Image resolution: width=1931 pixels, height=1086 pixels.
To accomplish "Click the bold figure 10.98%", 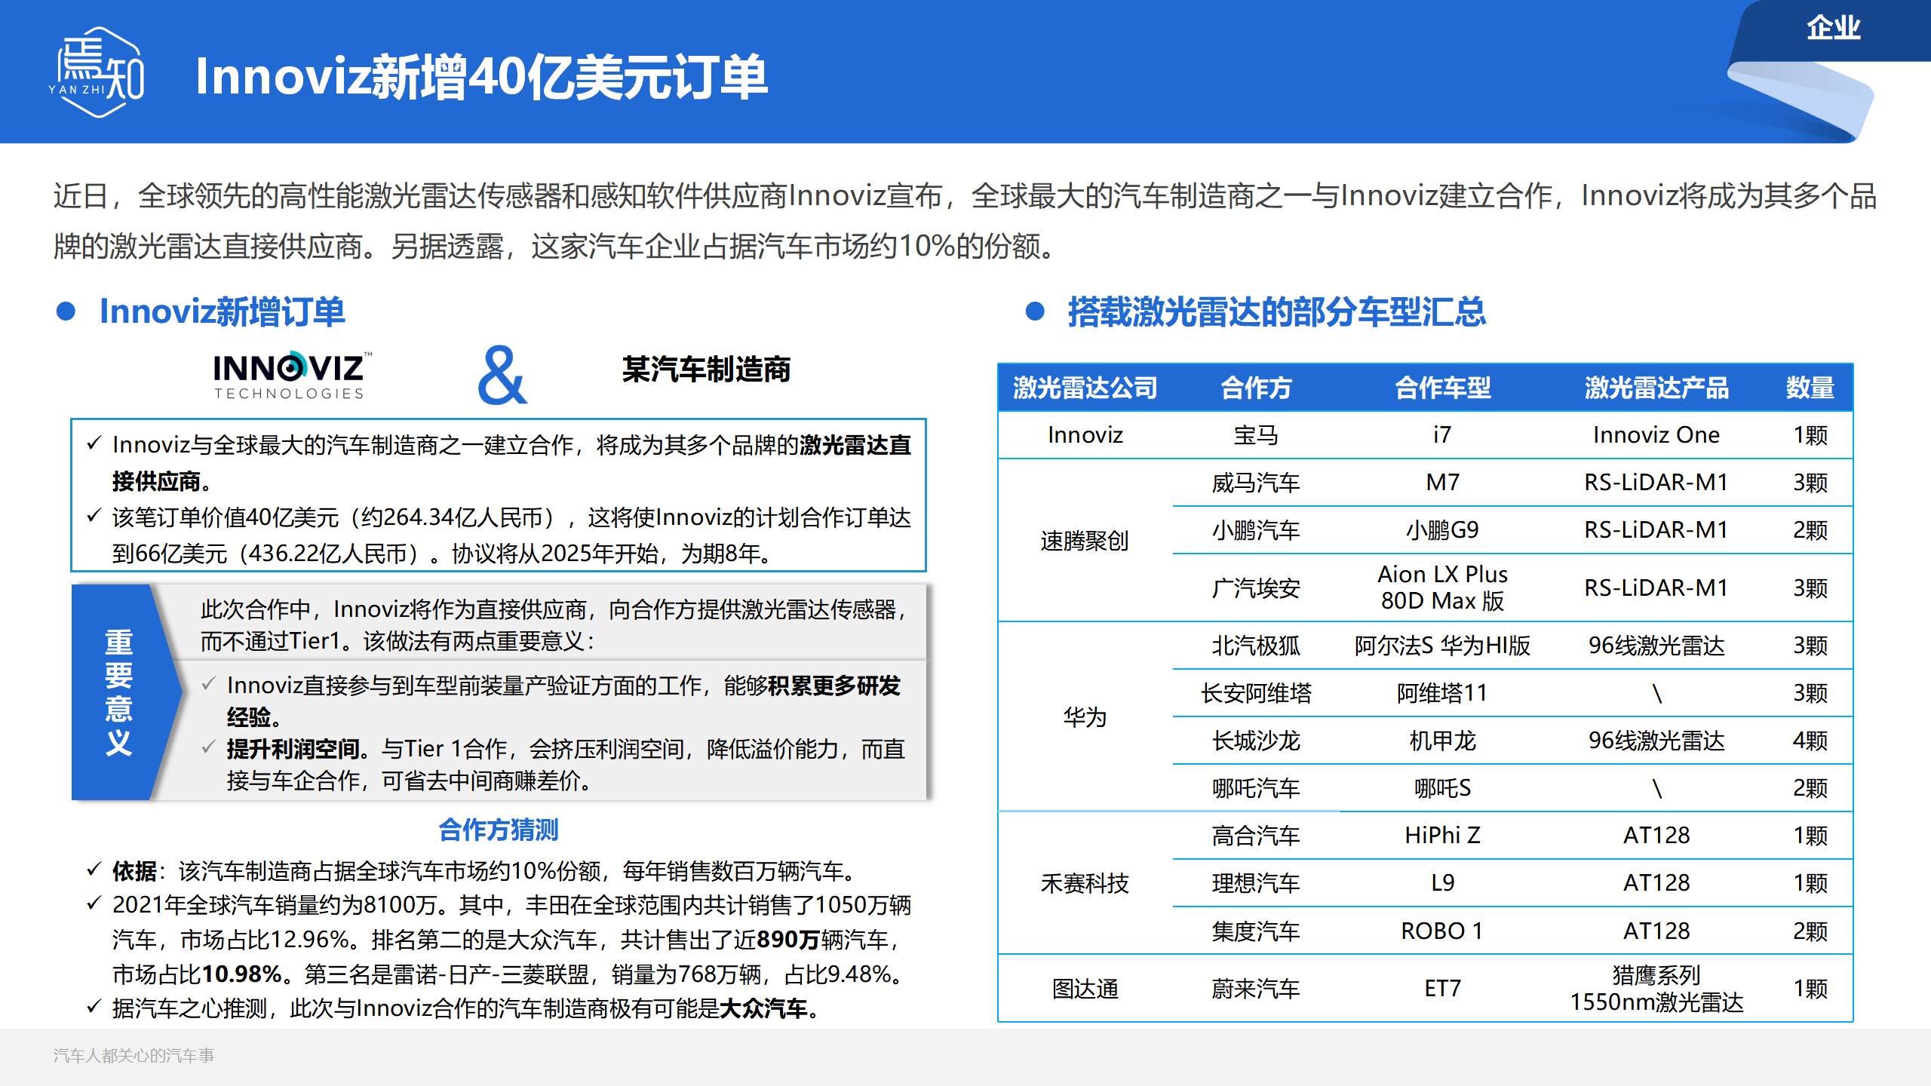I will [242, 974].
